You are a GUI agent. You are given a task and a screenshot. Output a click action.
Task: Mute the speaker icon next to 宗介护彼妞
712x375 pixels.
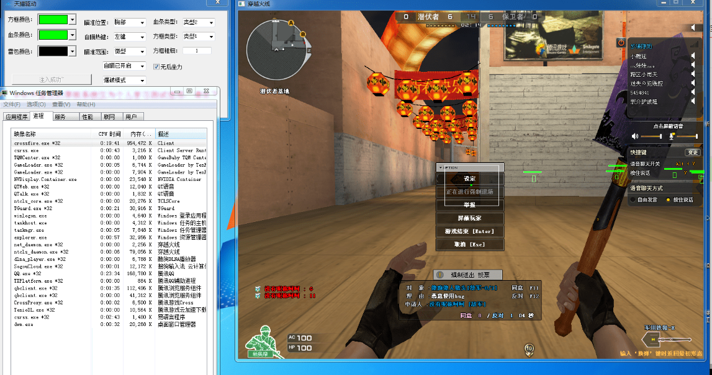point(693,102)
